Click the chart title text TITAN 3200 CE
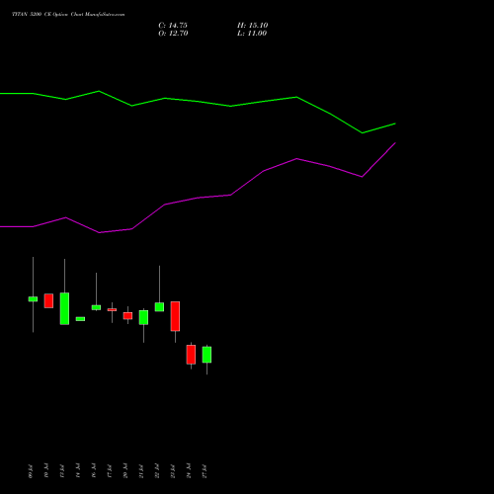Viewport: 494px width, 494px height. [31, 15]
